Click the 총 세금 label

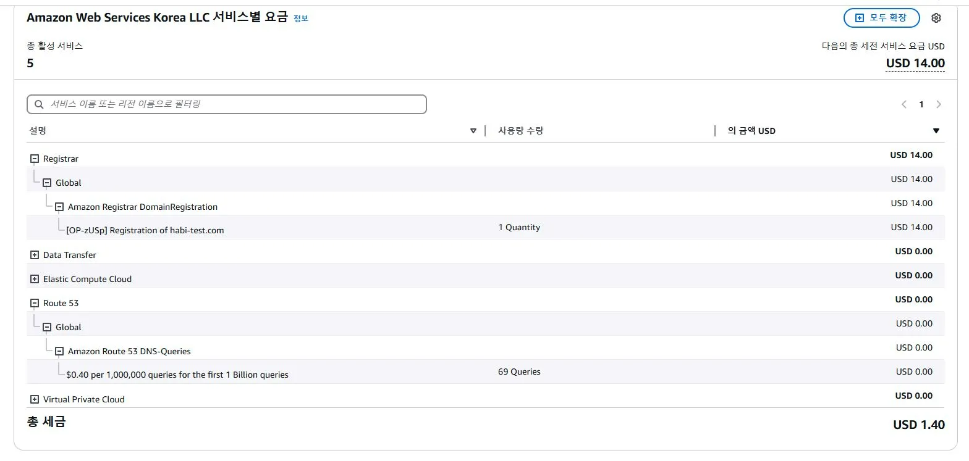[46, 422]
